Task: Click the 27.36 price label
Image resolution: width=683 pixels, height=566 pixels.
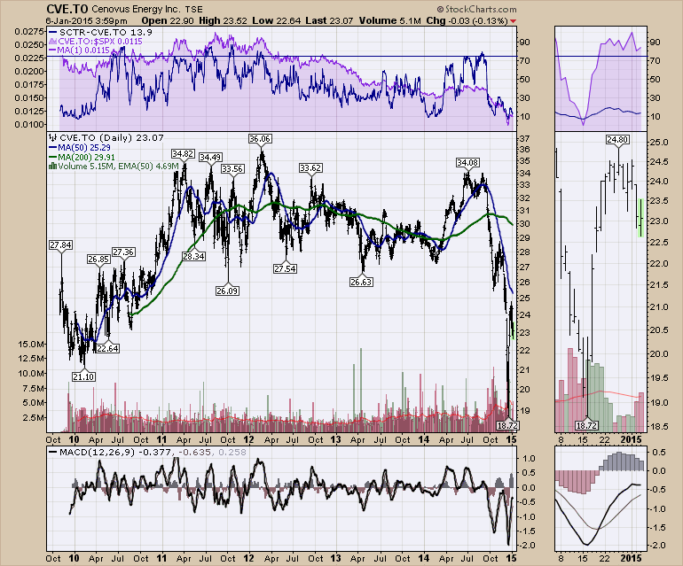Action: point(123,252)
